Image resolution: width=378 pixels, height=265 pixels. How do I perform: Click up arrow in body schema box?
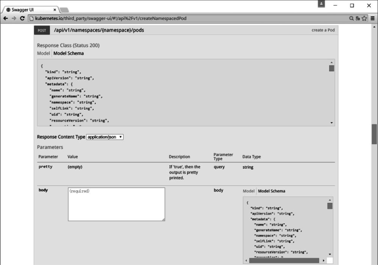click(330, 200)
